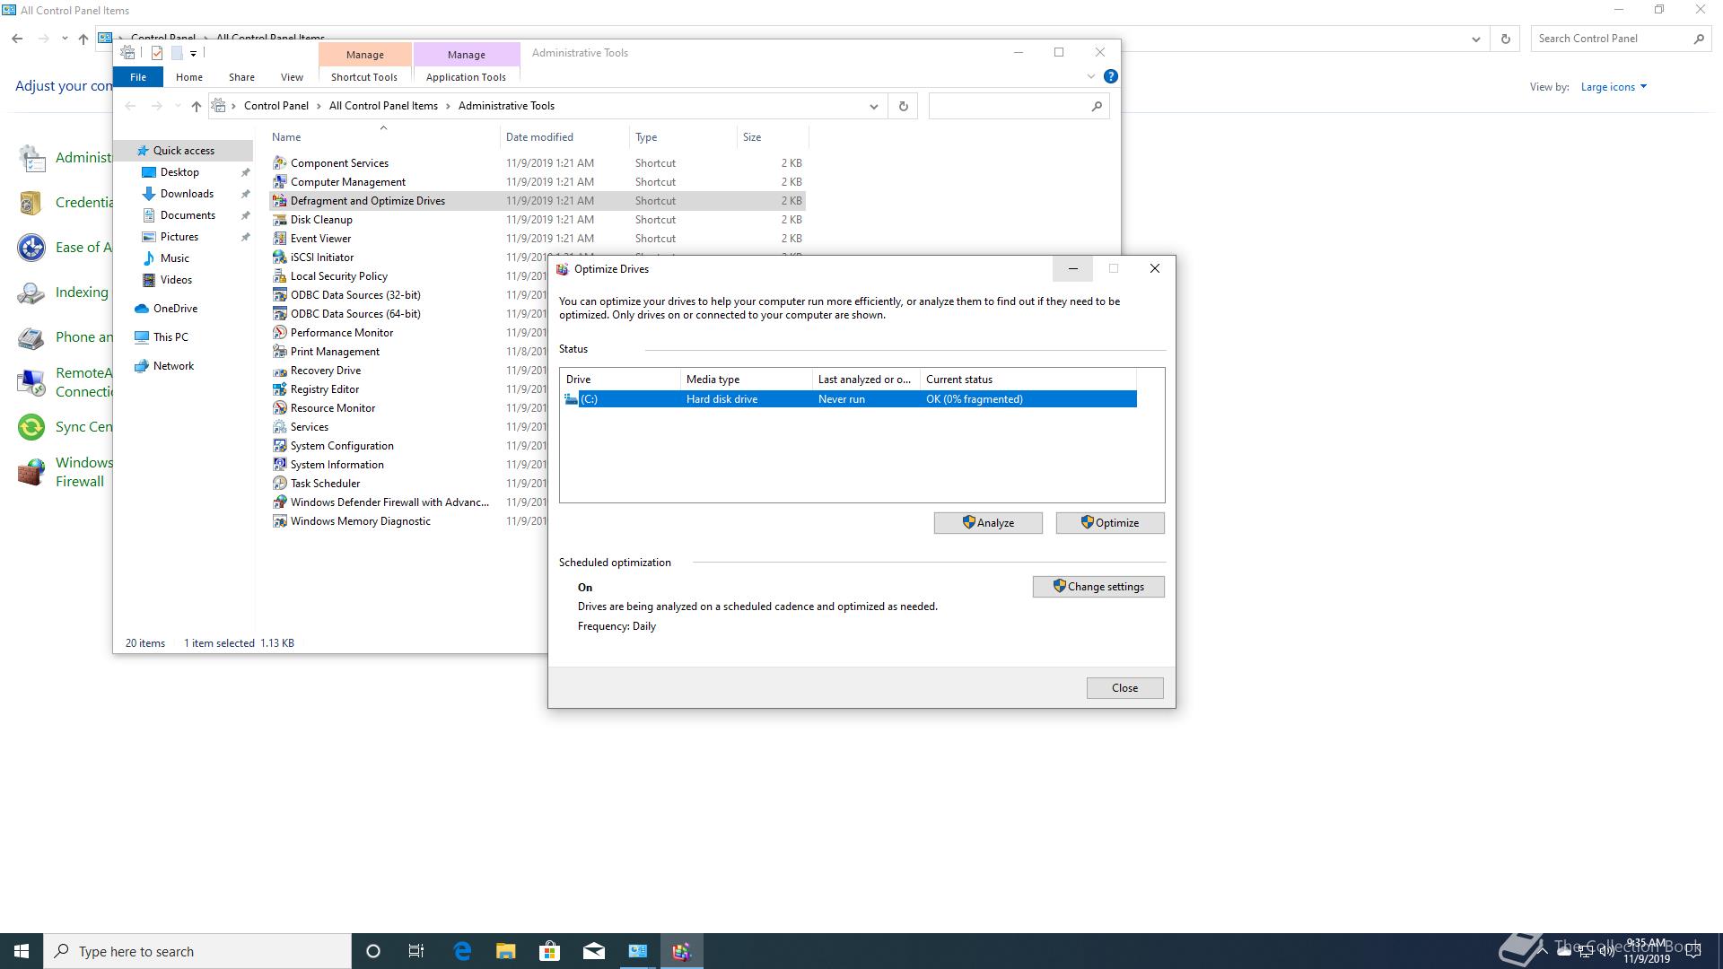Open the Customize Quick Access Toolbar dropdown
Image resolution: width=1723 pixels, height=969 pixels.
(x=193, y=54)
